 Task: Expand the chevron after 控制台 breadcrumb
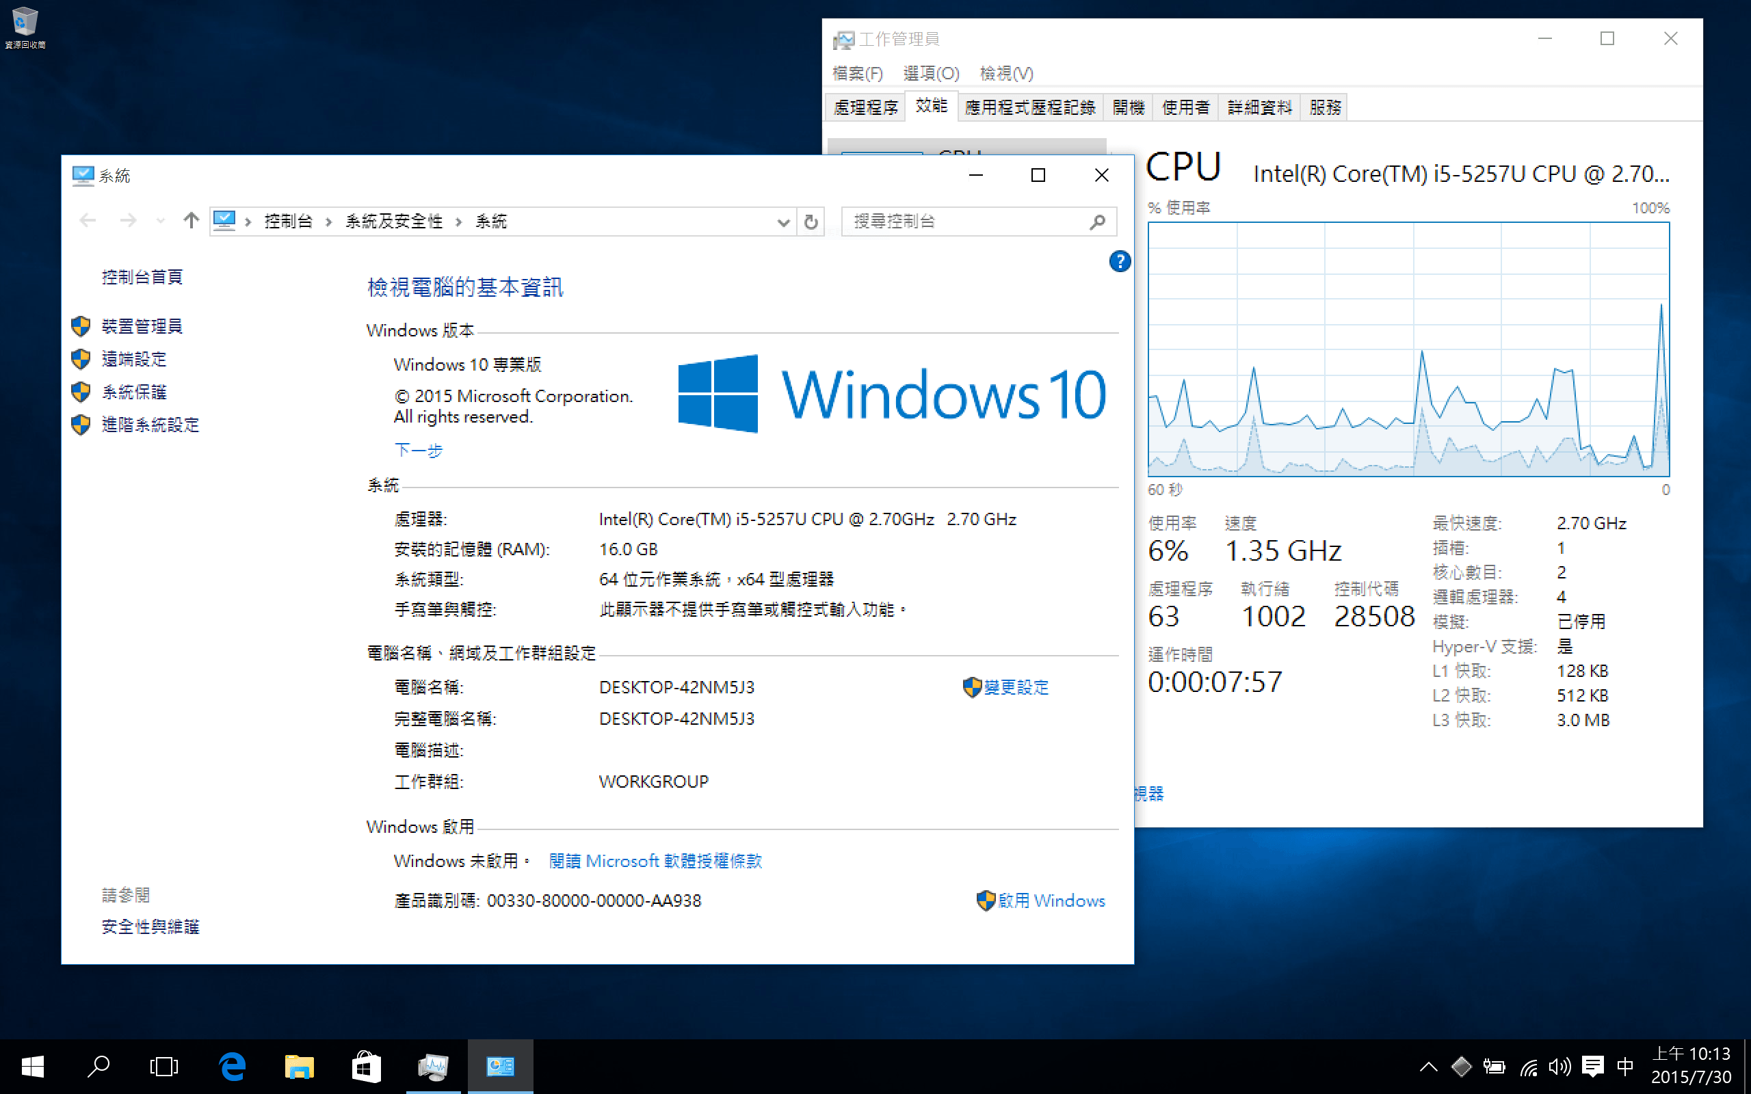tap(328, 222)
